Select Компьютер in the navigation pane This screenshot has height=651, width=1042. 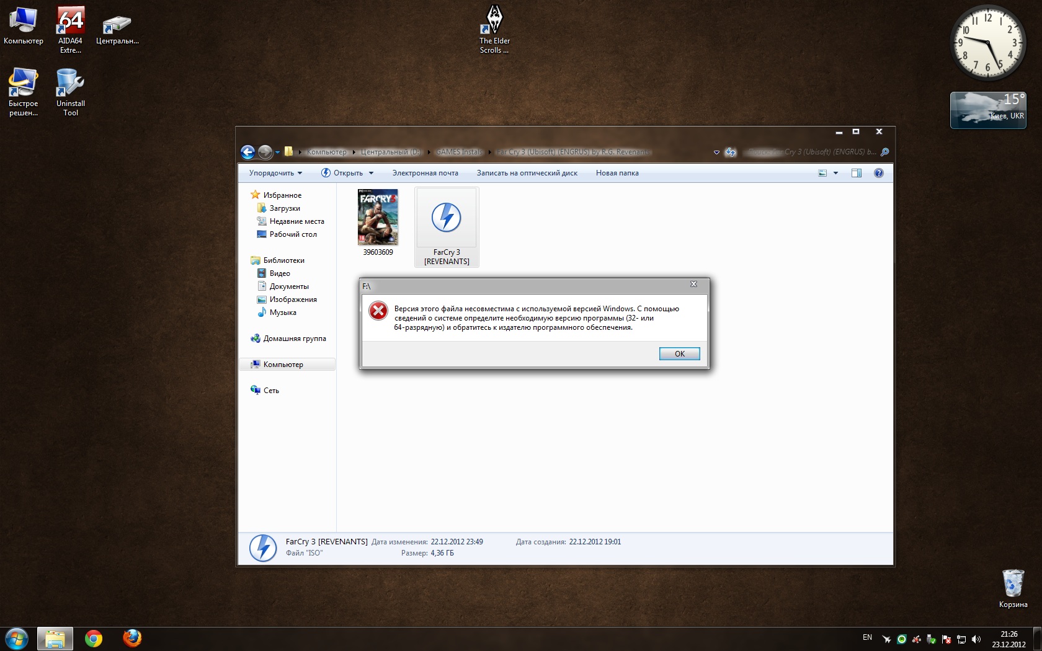click(287, 365)
